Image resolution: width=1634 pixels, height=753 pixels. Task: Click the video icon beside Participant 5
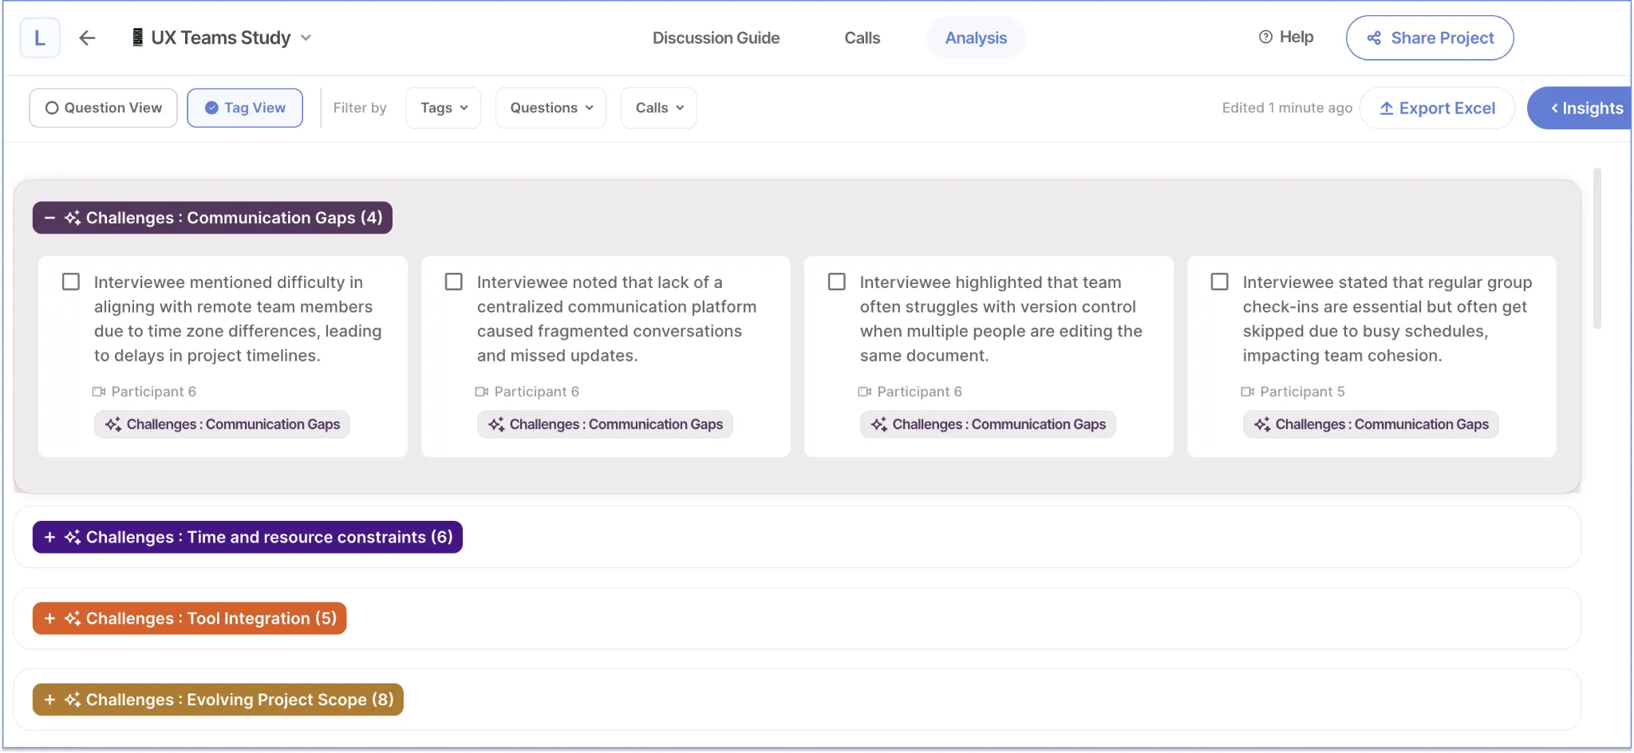click(1248, 392)
